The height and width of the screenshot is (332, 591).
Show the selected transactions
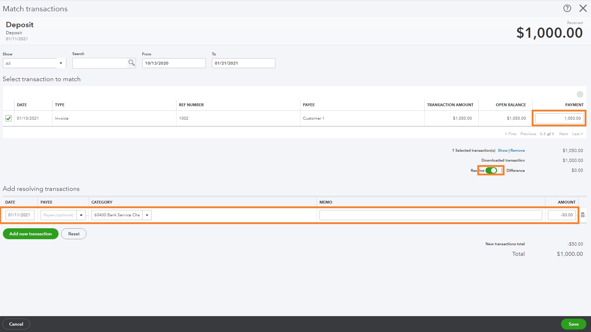(502, 150)
